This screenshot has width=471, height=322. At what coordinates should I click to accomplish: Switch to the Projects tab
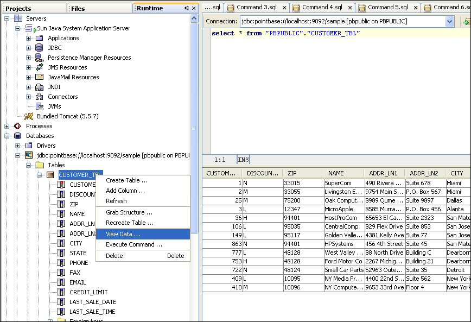[x=18, y=9]
